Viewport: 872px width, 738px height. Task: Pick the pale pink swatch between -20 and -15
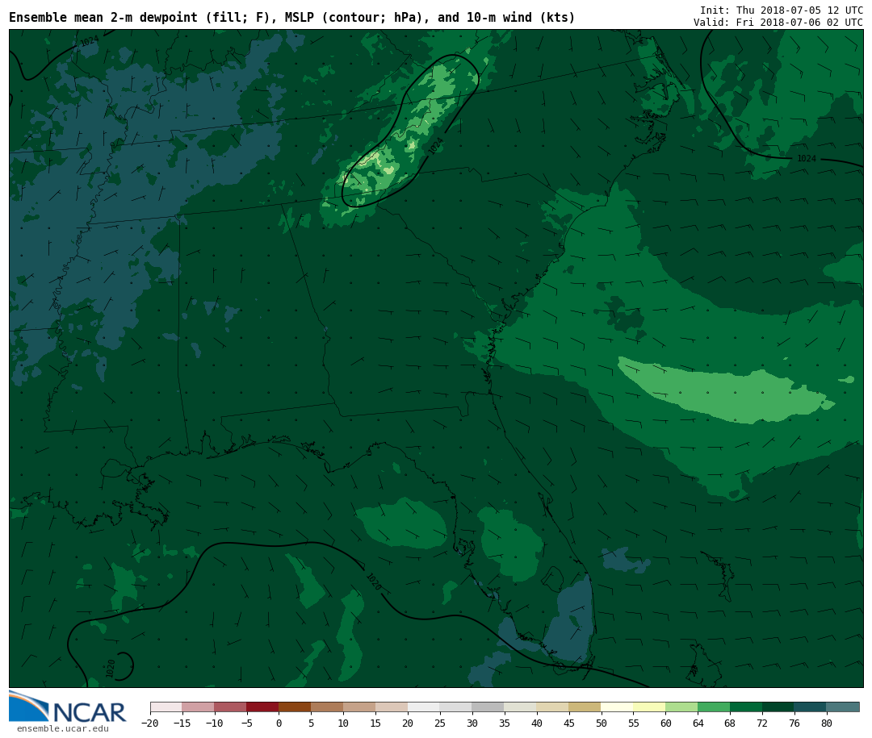(x=166, y=707)
